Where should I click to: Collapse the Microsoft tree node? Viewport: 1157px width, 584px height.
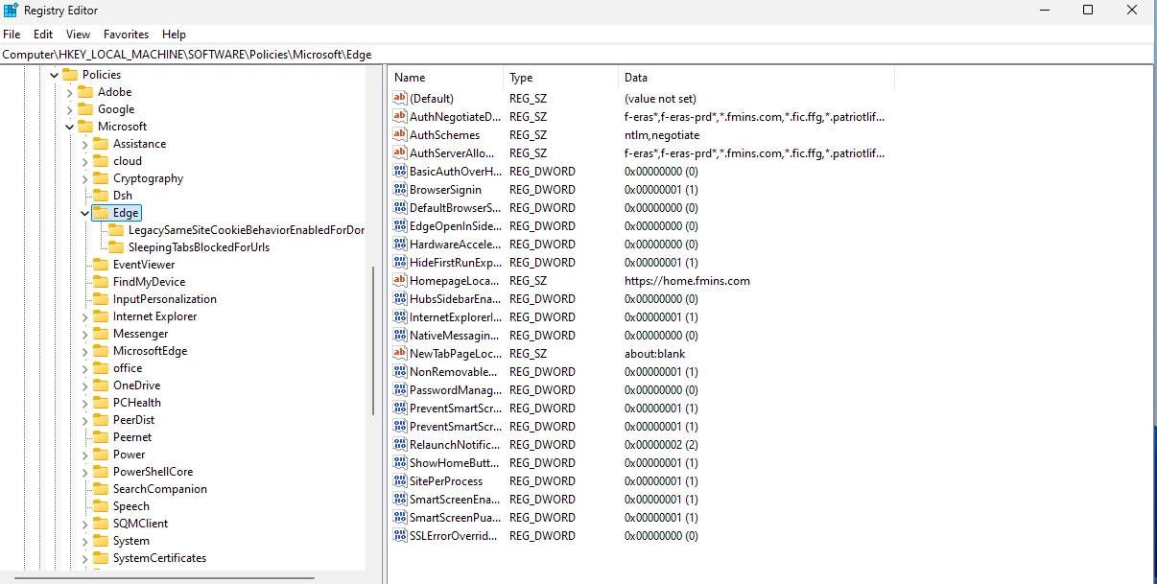click(69, 127)
